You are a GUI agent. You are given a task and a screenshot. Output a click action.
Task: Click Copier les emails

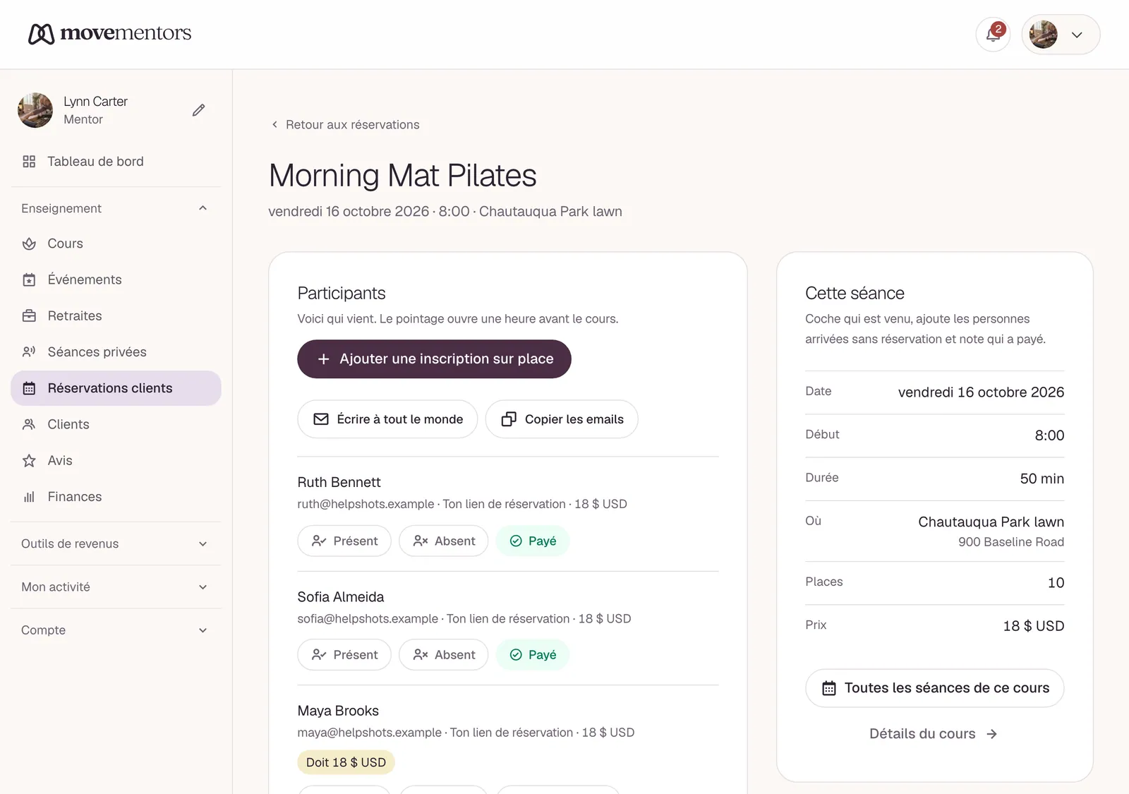[562, 419]
